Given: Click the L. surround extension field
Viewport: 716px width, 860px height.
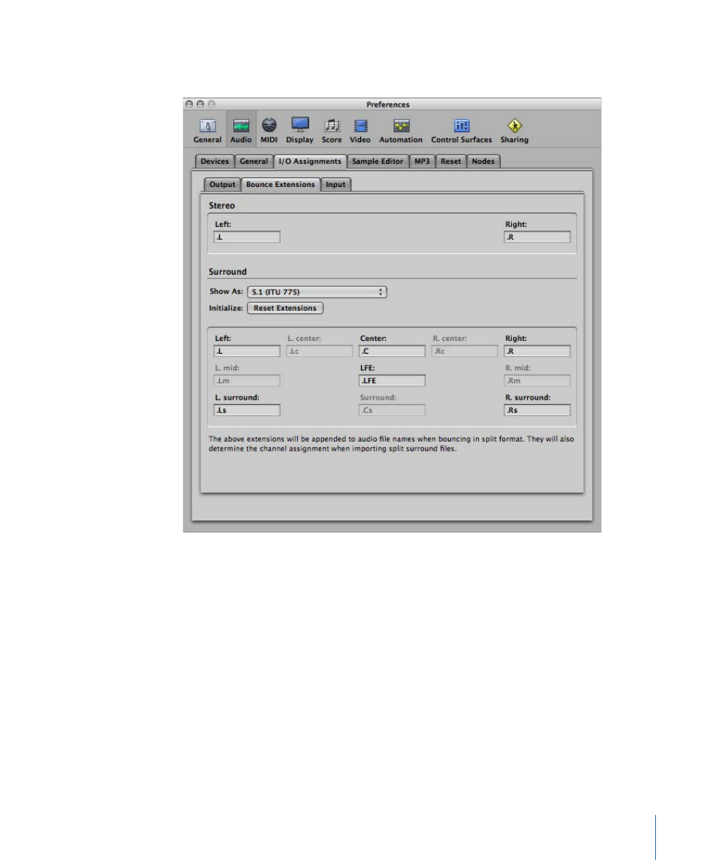Looking at the screenshot, I should pos(247,410).
